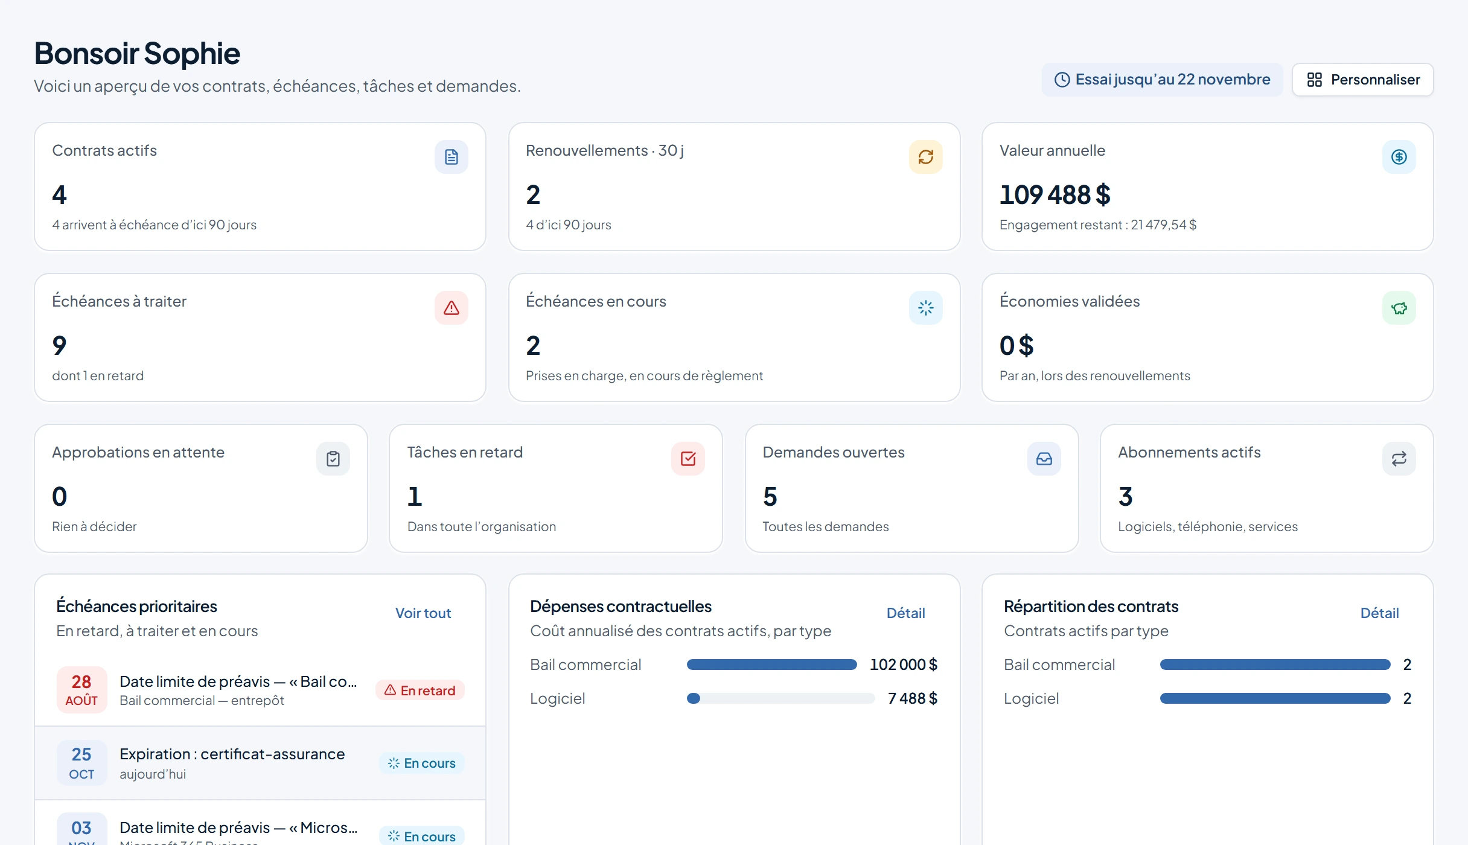1468x845 pixels.
Task: Click the warning triangle on Échéances à traiter
Action: coord(451,308)
